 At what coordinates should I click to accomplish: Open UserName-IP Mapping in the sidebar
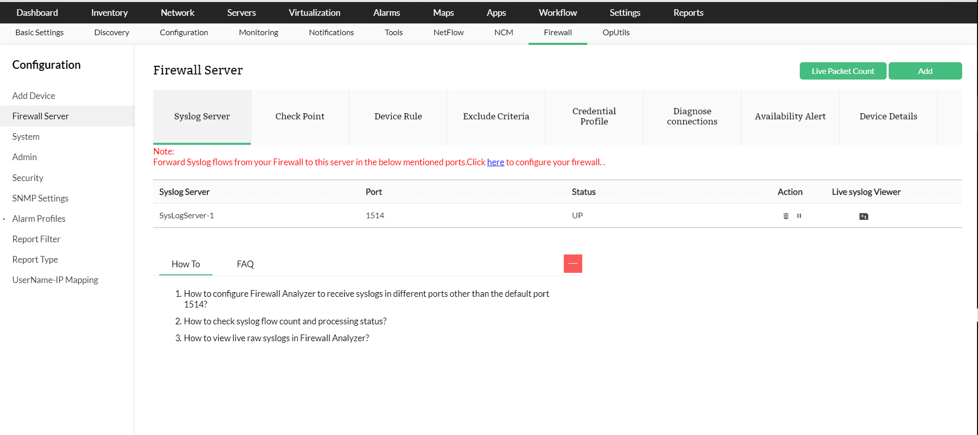[x=55, y=280]
